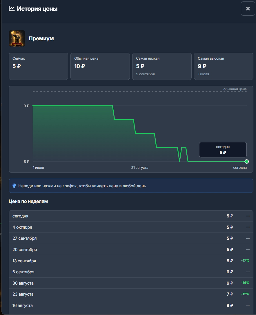Click the 8 ₽ price in weekly table
Viewport: 256px width, 315px height.
coord(230,305)
